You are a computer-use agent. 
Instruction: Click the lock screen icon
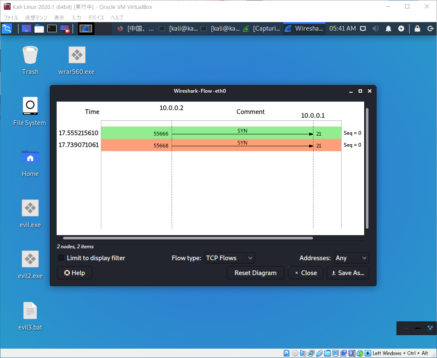417,28
